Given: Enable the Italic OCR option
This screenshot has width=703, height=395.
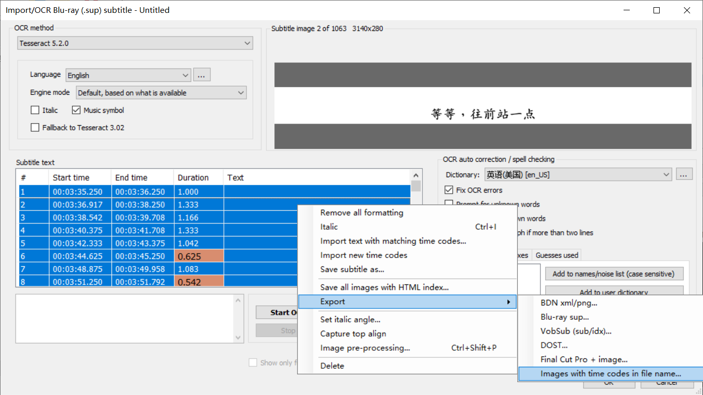Looking at the screenshot, I should tap(35, 110).
